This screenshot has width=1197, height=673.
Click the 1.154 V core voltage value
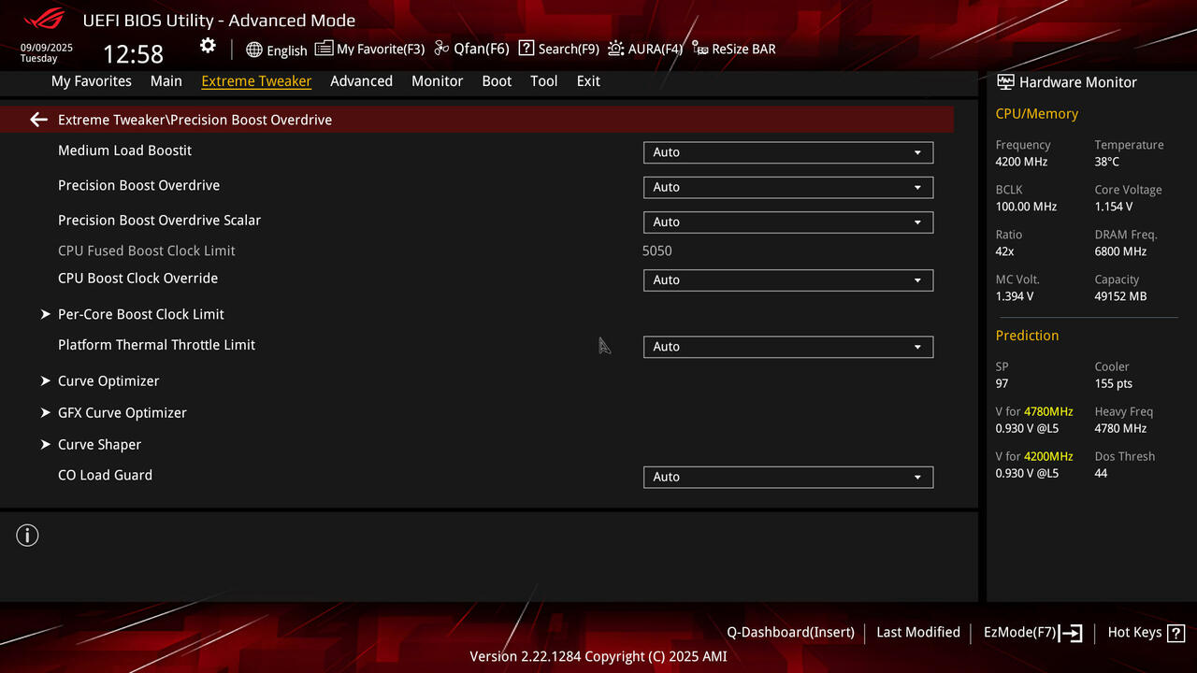click(1114, 207)
